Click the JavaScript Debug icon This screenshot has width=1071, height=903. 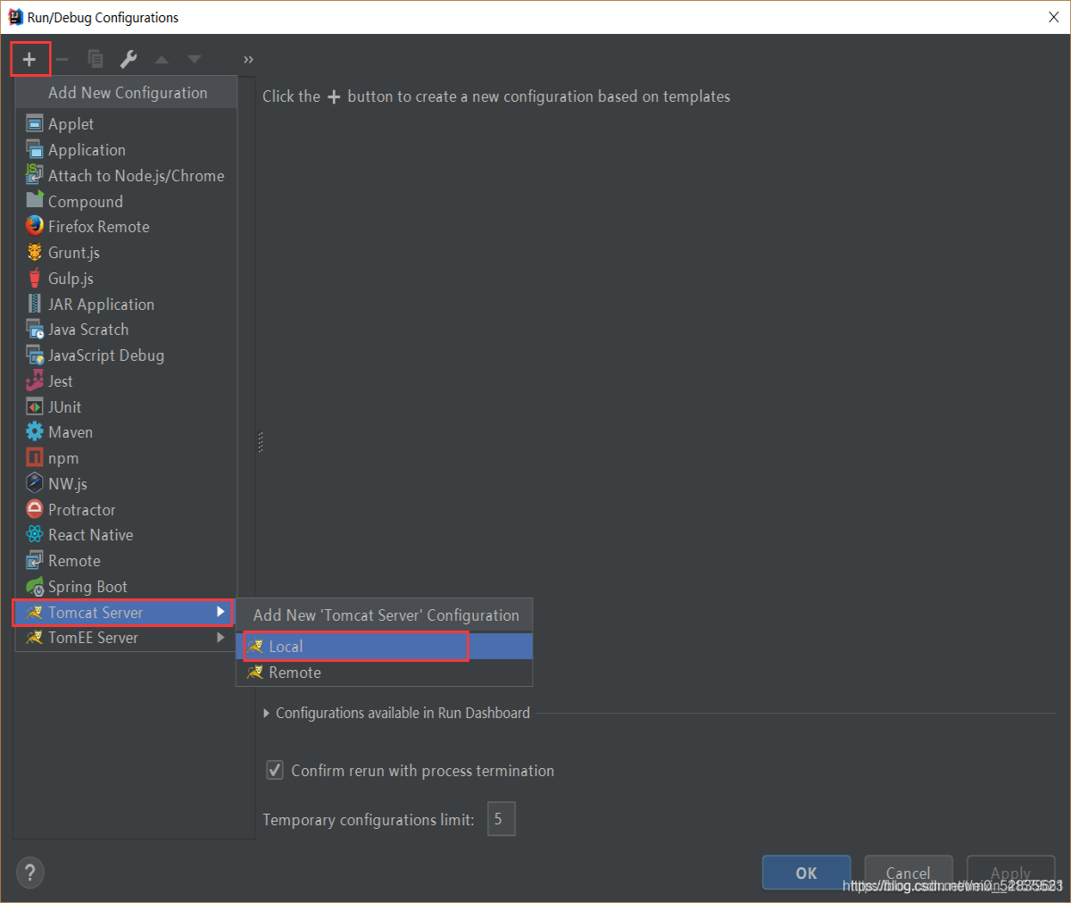coord(35,355)
